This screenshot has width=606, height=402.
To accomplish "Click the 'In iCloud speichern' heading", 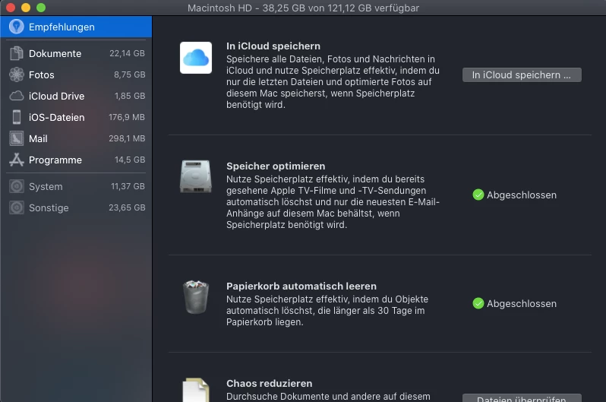I will click(x=273, y=46).
